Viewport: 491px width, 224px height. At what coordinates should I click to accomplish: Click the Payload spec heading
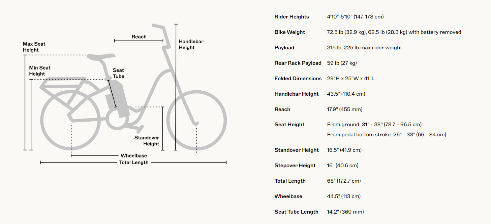(x=284, y=48)
